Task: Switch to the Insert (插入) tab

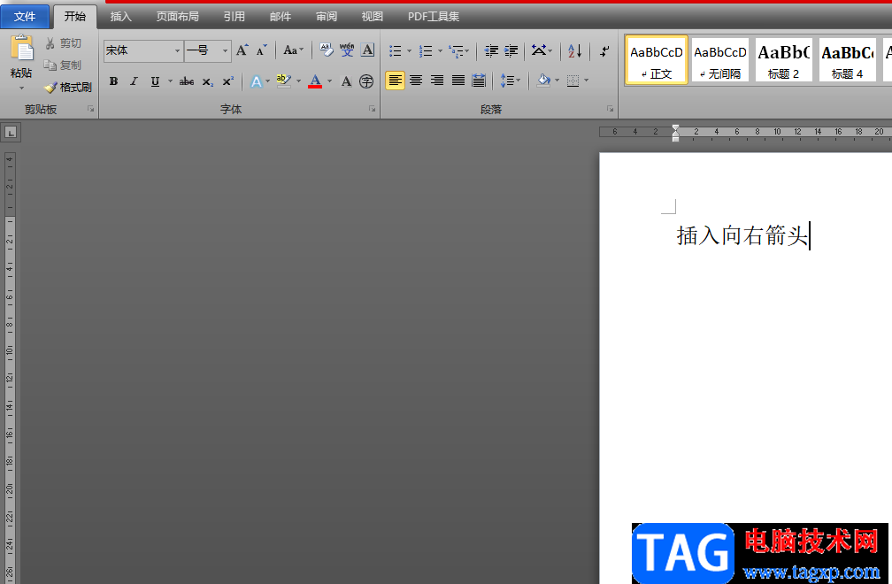Action: pyautogui.click(x=120, y=17)
